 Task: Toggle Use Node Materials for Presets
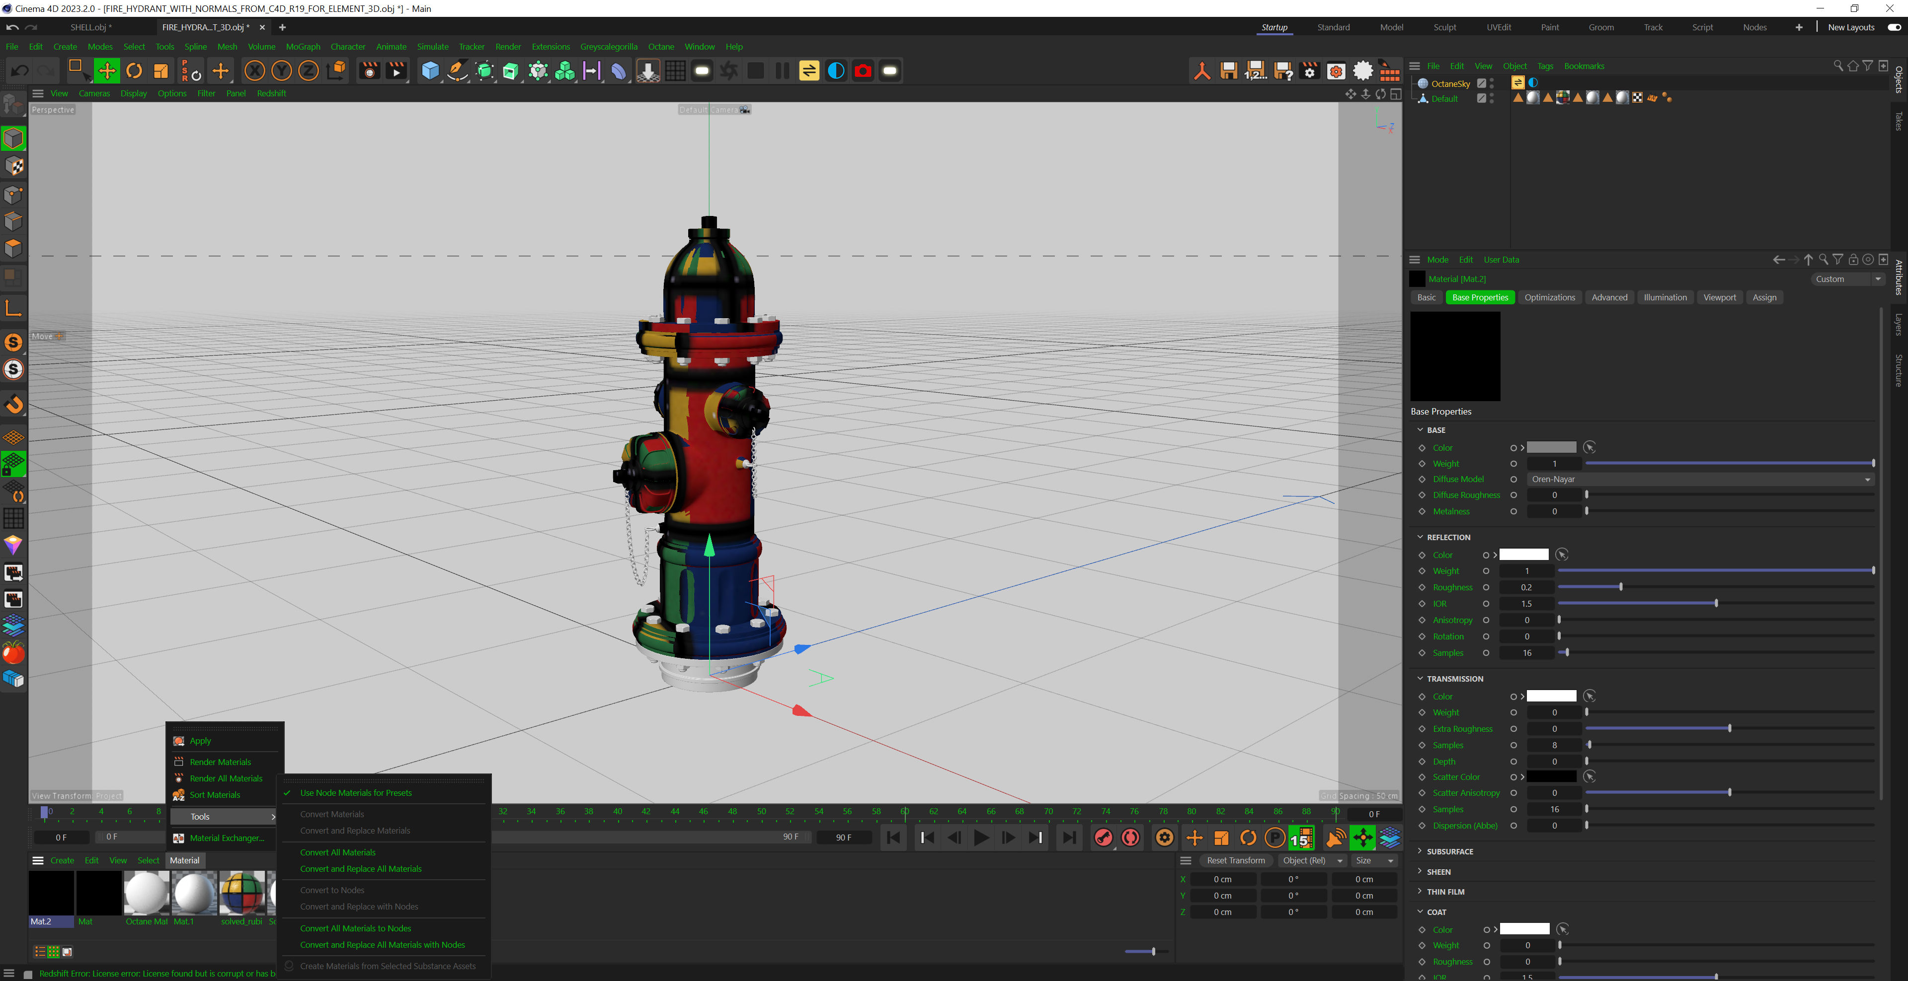[356, 792]
